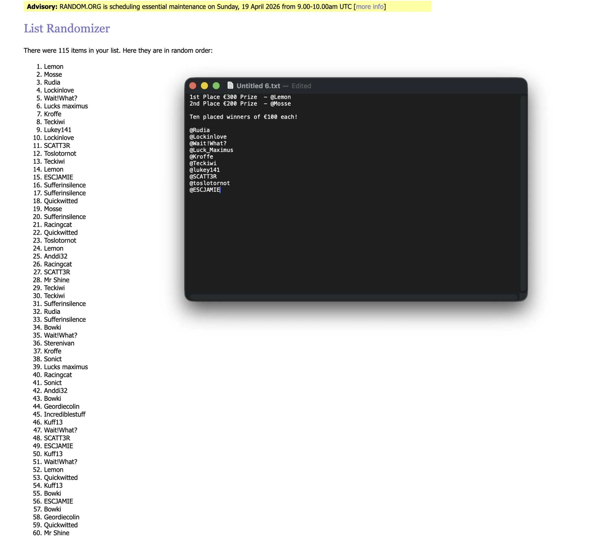Place cursor on @Kroffe in editor
The height and width of the screenshot is (538, 598).
click(x=201, y=157)
